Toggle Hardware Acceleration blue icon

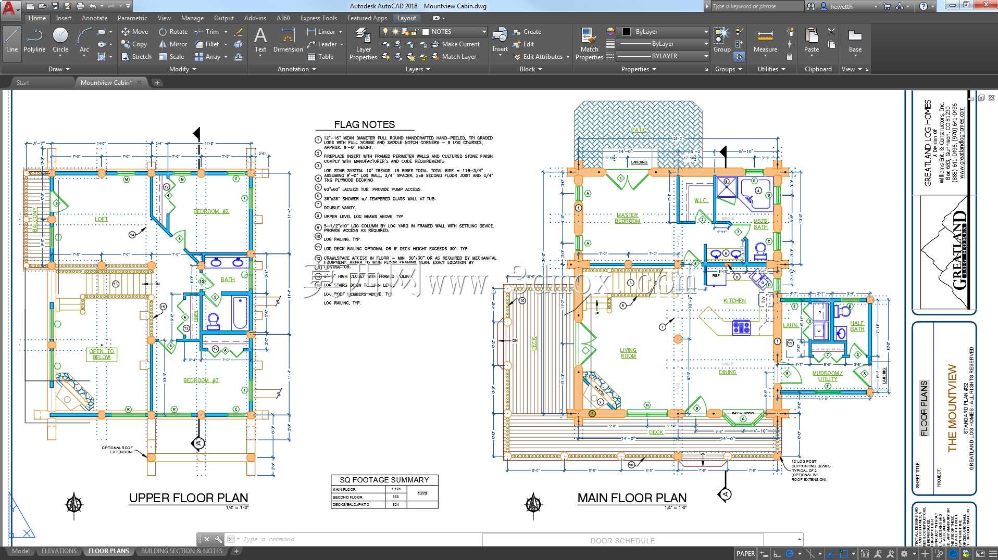pyautogui.click(x=953, y=554)
